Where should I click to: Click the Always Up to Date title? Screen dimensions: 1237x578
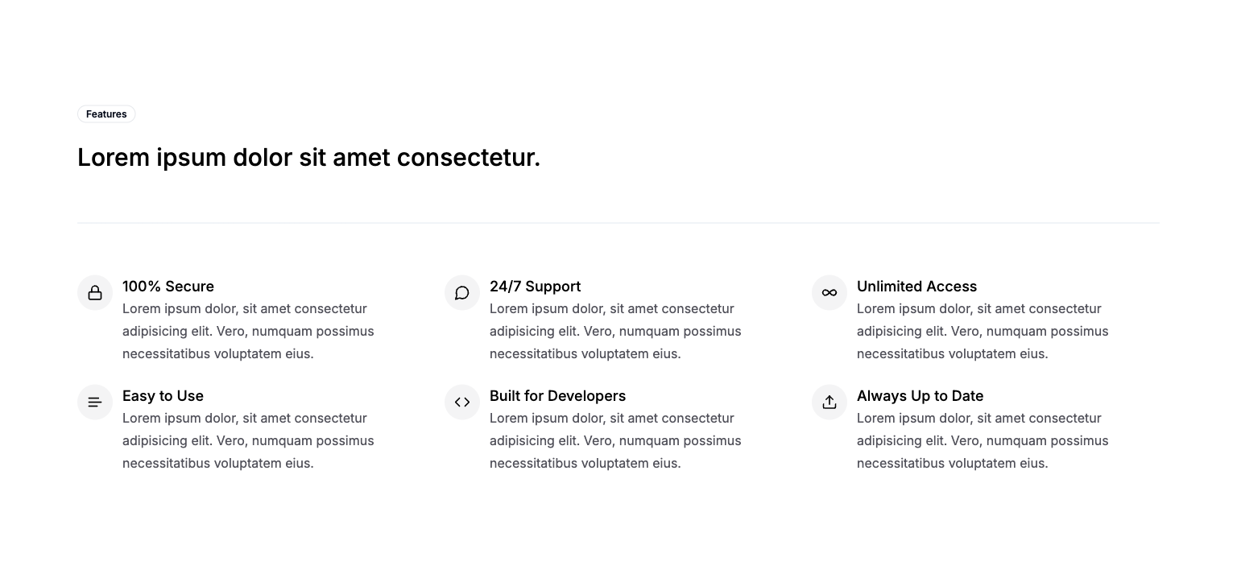point(920,396)
